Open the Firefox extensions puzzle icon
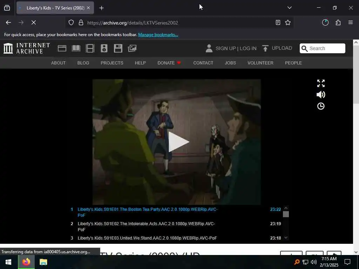Image resolution: width=359 pixels, height=269 pixels. click(338, 22)
